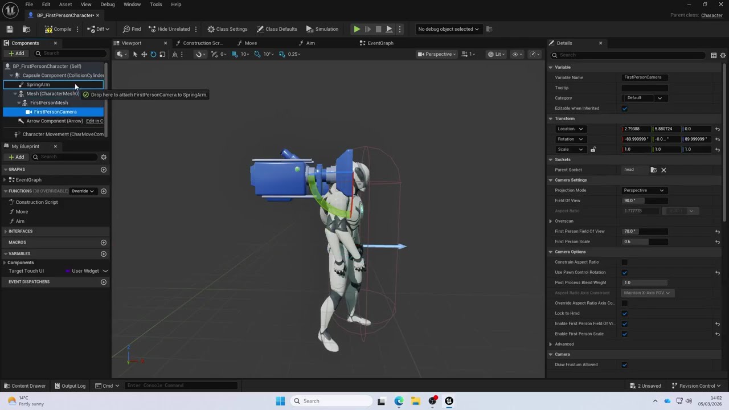The width and height of the screenshot is (729, 410).
Task: Adjust the Field Of View value slider
Action: click(x=645, y=200)
